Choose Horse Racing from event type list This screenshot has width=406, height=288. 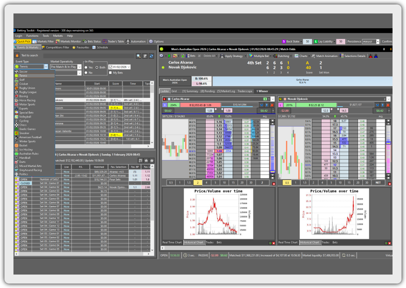coord(27,100)
